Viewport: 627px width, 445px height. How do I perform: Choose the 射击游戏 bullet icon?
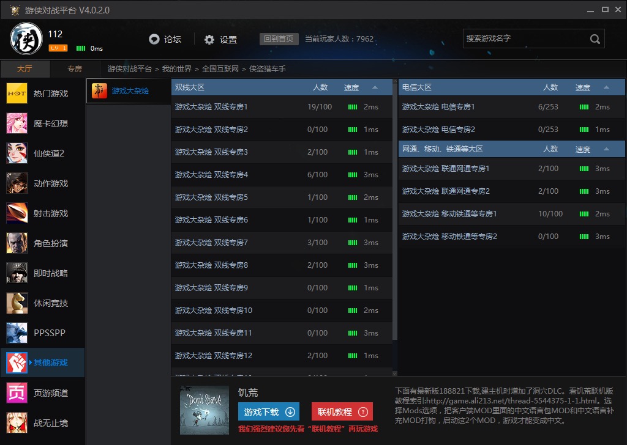[17, 213]
